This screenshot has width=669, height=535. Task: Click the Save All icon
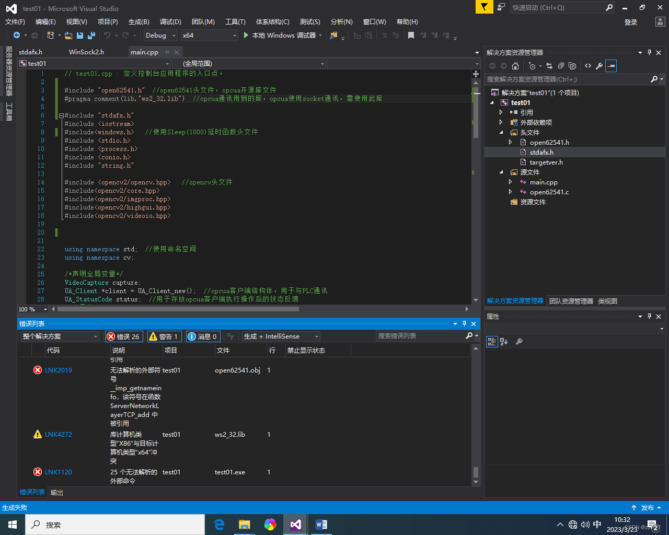pyautogui.click(x=91, y=35)
